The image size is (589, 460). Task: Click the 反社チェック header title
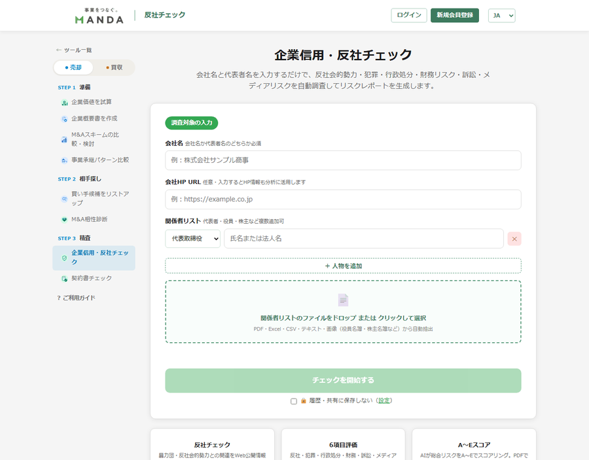click(165, 15)
